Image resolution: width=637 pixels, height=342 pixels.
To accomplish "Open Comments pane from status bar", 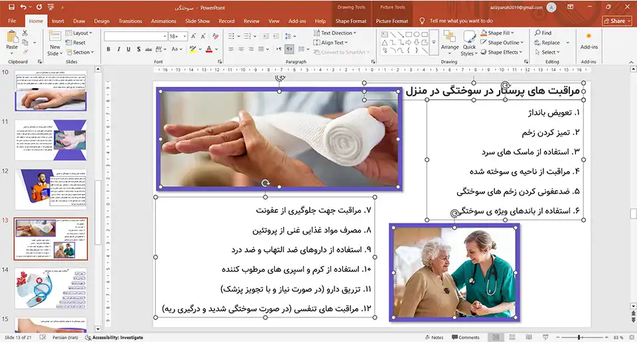I will pos(466,337).
